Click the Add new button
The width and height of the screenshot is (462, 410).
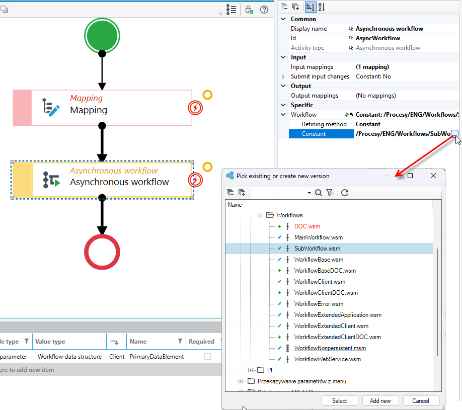coord(380,401)
